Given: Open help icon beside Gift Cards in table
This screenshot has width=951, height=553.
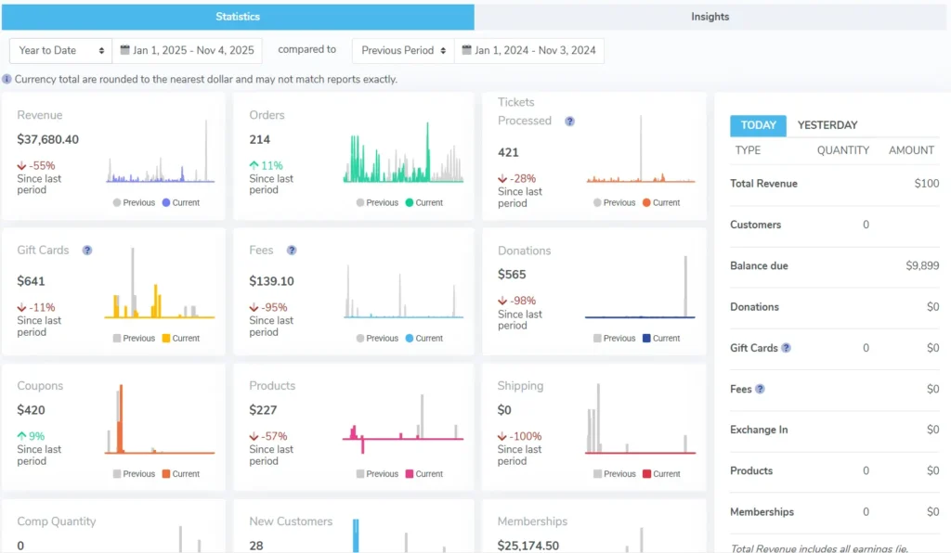Looking at the screenshot, I should click(x=786, y=348).
